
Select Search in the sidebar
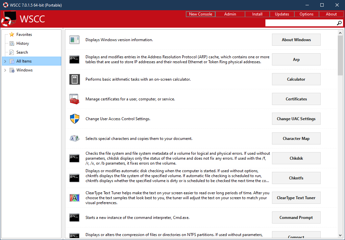click(x=22, y=52)
